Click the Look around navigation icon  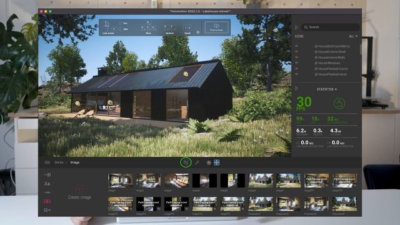tap(108, 27)
